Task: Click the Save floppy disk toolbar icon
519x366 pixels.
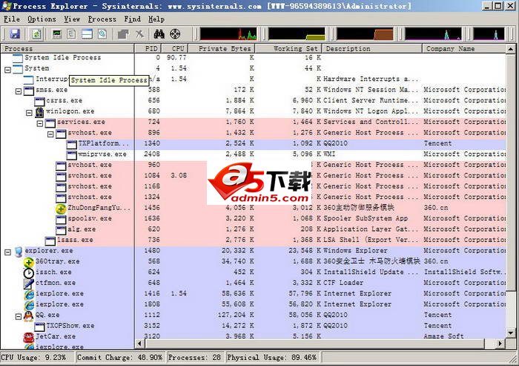Action: tap(15, 34)
